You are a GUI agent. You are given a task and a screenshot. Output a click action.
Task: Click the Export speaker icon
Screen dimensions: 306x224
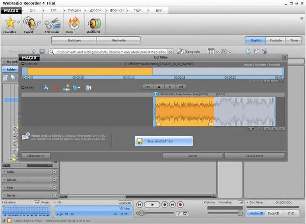(30, 23)
